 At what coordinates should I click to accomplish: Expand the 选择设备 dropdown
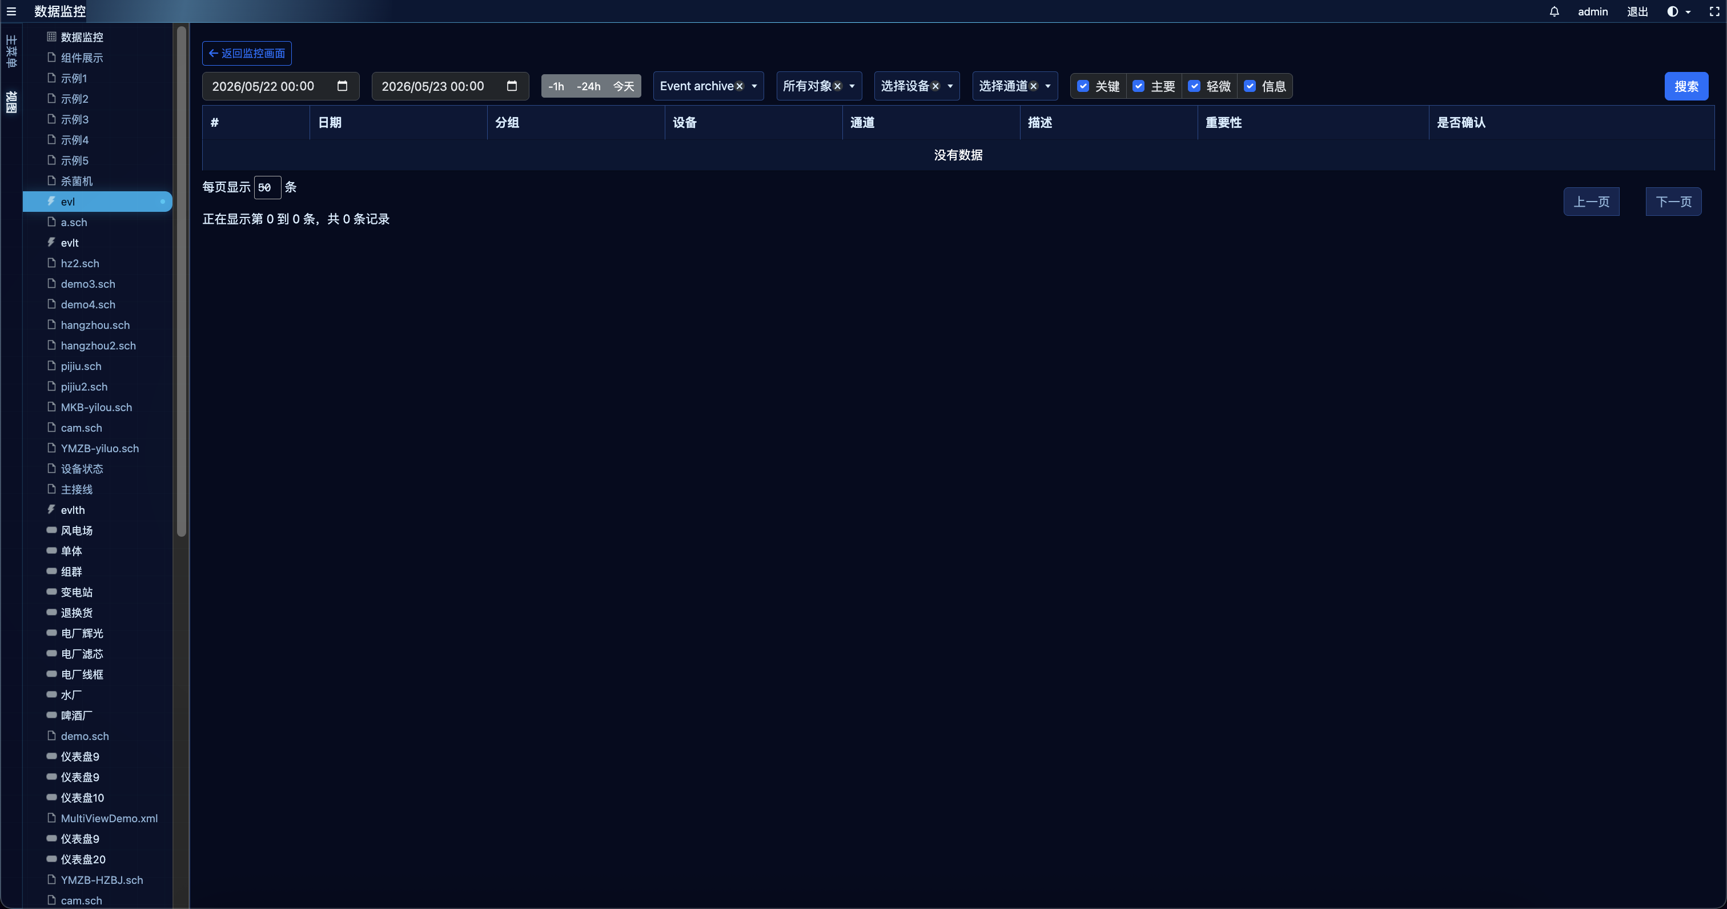950,86
